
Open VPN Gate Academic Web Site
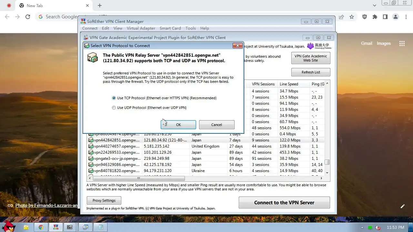pyautogui.click(x=311, y=58)
